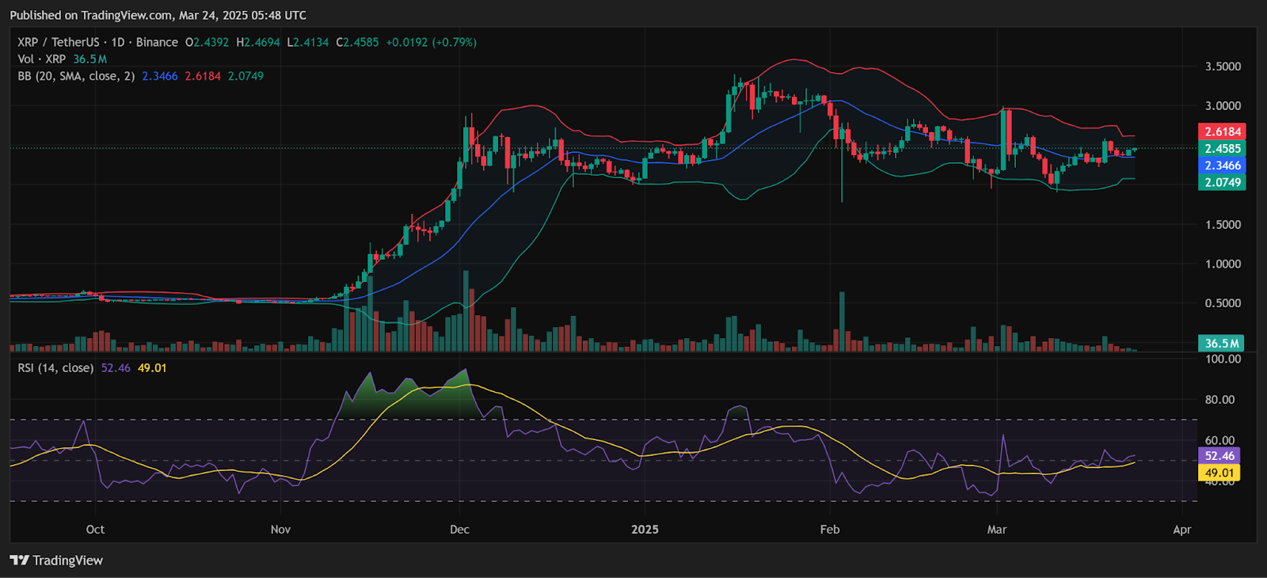Select the yellow 49.01 RSI average tag
Screen dimensions: 1267x578
(1219, 473)
